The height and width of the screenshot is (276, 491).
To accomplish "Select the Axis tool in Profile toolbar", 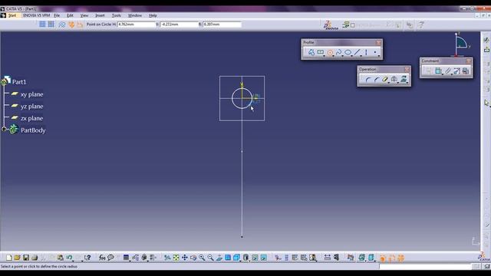I will click(x=366, y=52).
